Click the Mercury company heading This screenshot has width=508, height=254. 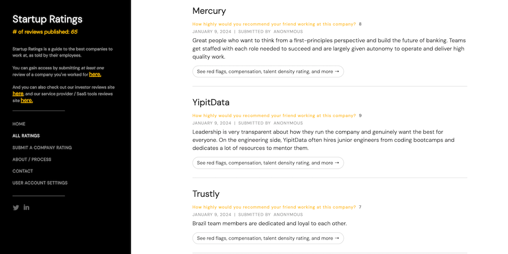click(209, 11)
